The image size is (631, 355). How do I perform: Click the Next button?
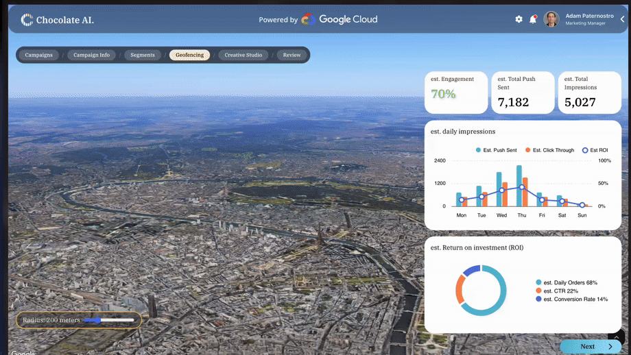[591, 346]
